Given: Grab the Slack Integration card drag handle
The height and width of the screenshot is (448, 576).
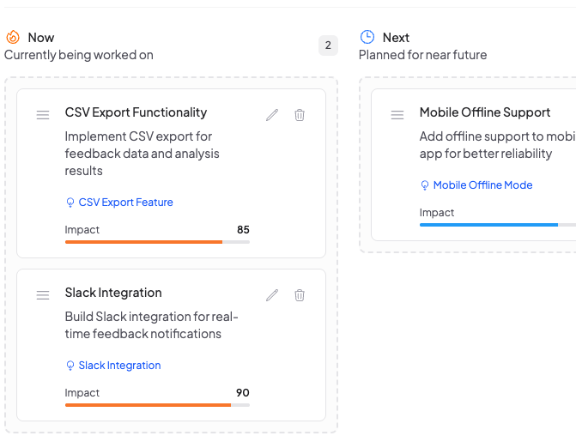Looking at the screenshot, I should (x=43, y=295).
